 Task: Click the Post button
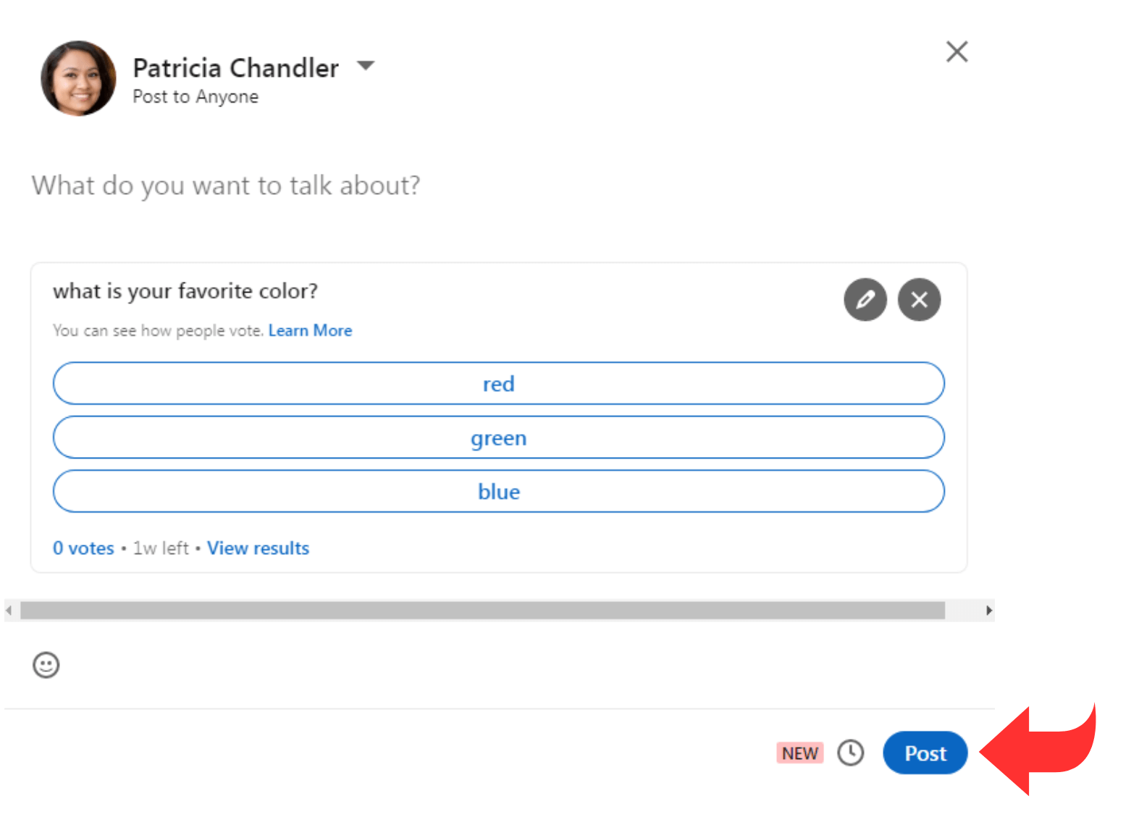pyautogui.click(x=925, y=753)
